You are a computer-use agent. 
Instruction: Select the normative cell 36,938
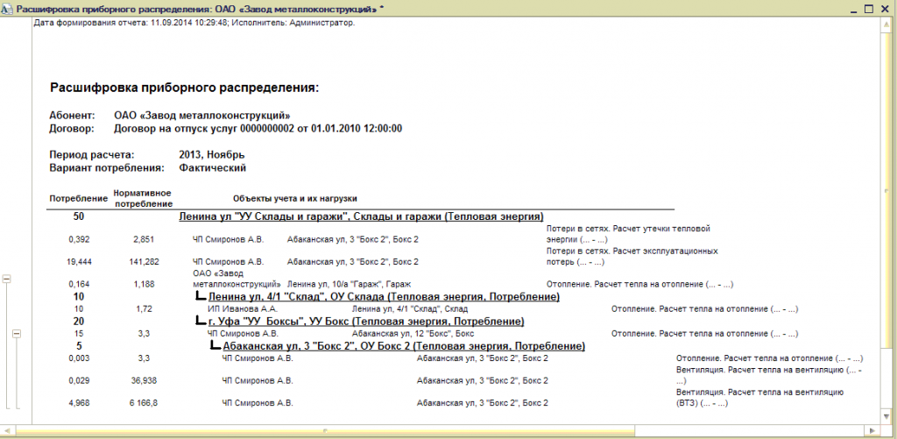tap(143, 380)
